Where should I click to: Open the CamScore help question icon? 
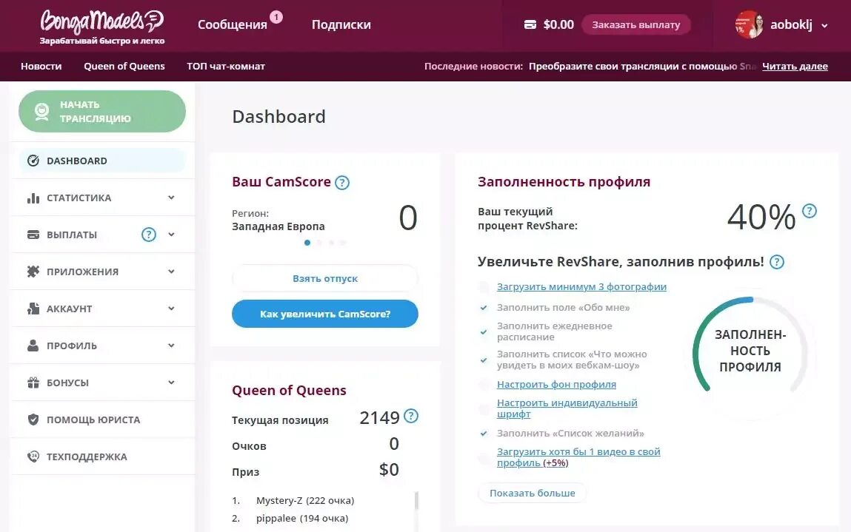342,183
